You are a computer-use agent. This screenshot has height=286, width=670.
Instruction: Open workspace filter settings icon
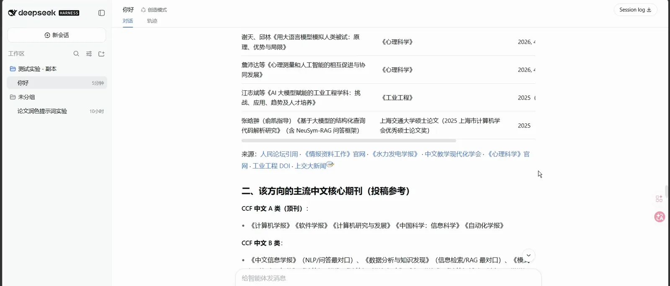[89, 54]
